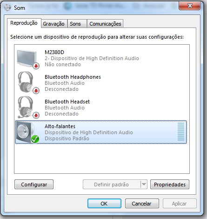This screenshot has width=207, height=219.
Task: Click the Cancelar button
Action: click(142, 204)
